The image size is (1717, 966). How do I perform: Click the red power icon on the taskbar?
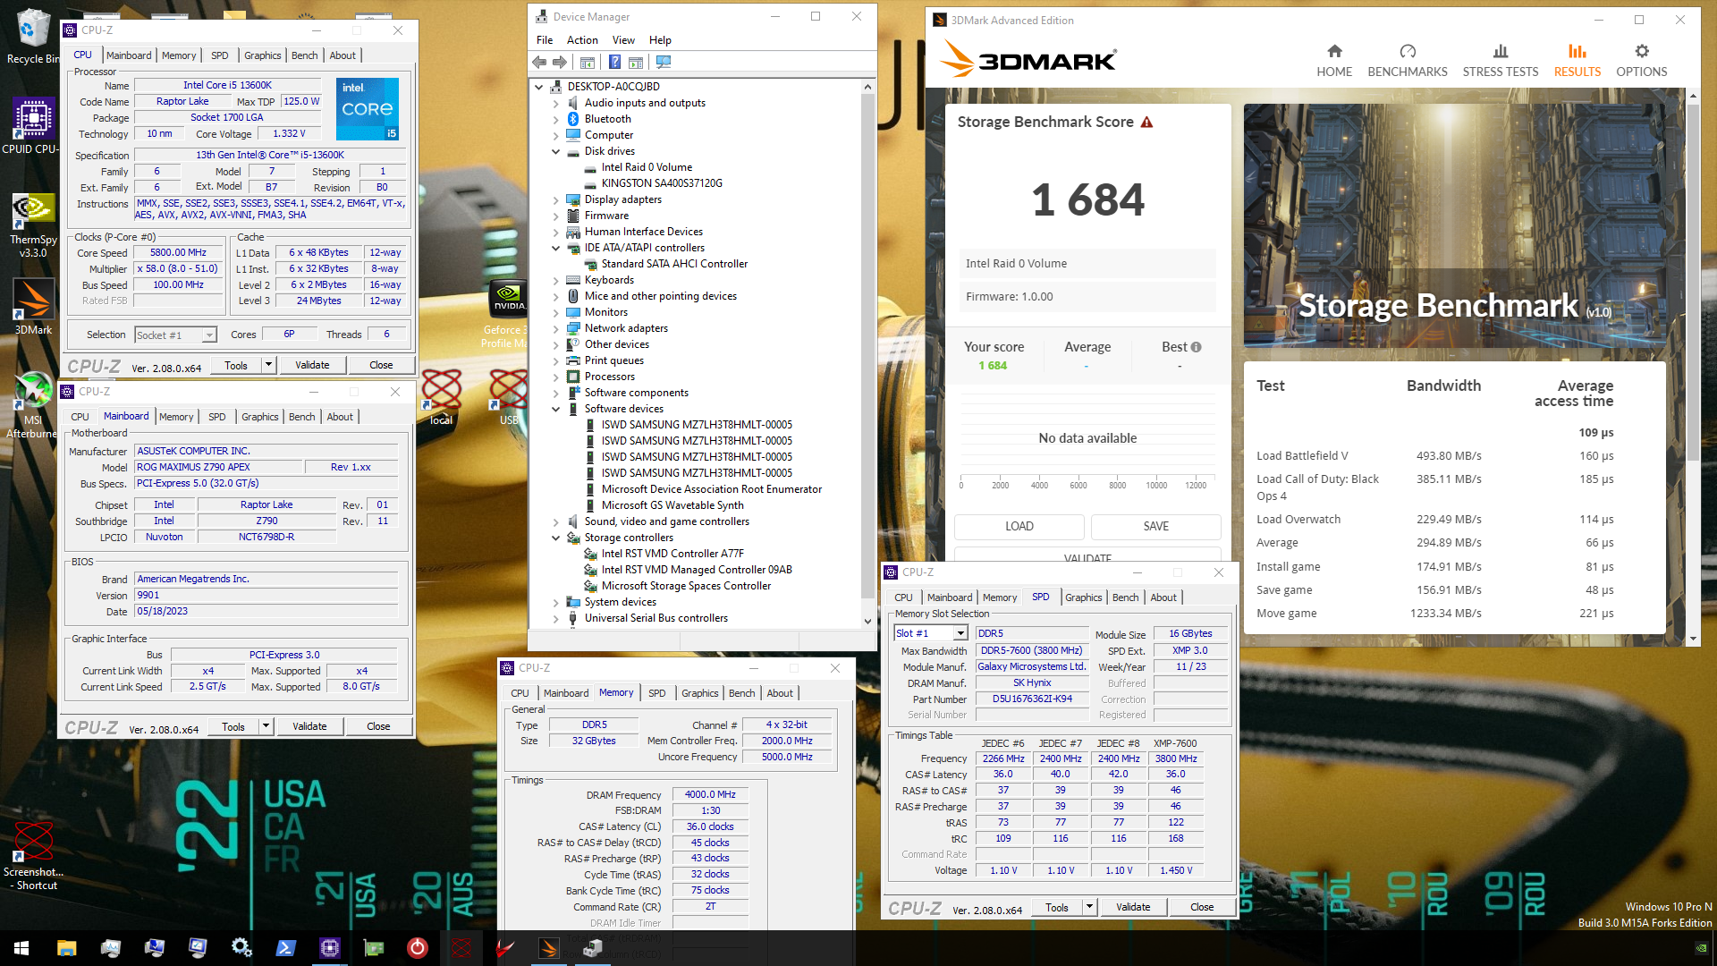[417, 948]
